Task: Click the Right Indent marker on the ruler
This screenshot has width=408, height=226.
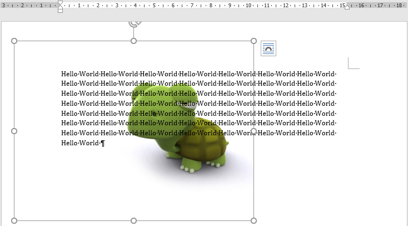Action: [347, 7]
